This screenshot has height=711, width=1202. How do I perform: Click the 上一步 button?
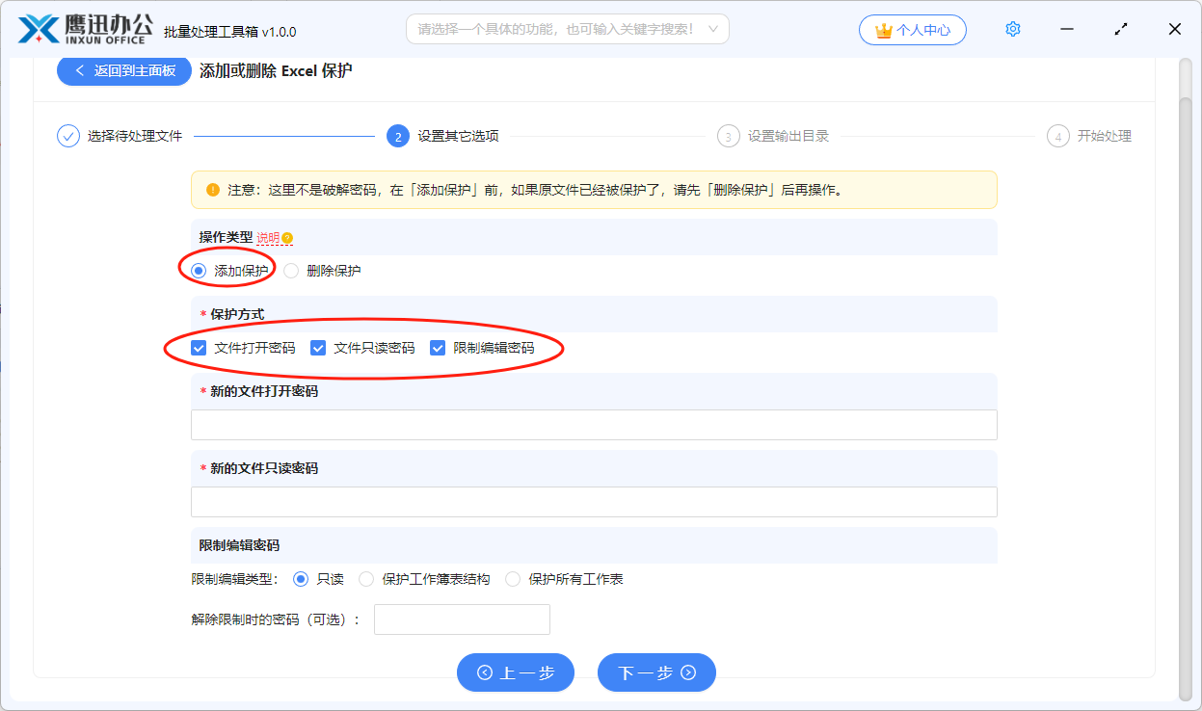(516, 672)
